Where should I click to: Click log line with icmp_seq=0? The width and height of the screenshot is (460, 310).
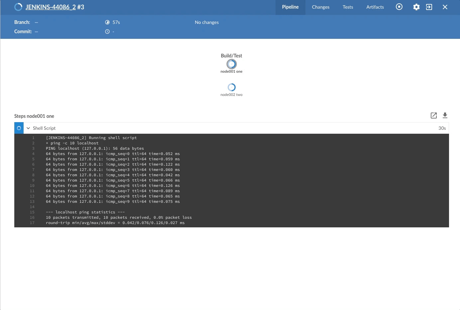[x=113, y=154]
